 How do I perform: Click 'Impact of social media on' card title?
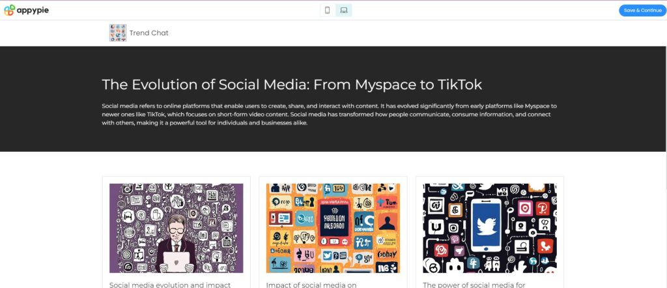311,284
